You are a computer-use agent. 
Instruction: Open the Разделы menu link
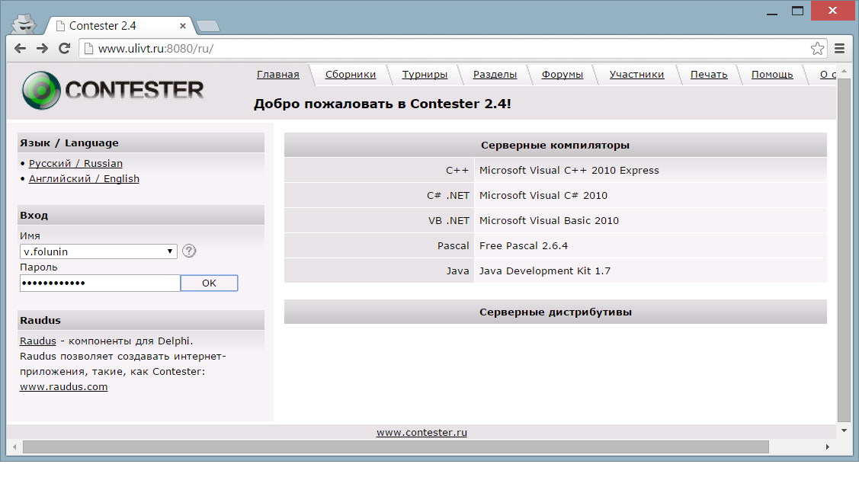click(x=495, y=75)
